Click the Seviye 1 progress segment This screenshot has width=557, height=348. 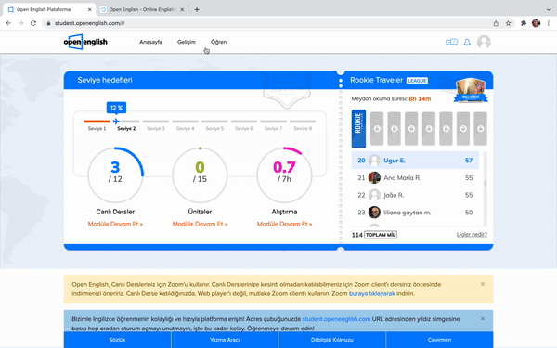pyautogui.click(x=97, y=122)
